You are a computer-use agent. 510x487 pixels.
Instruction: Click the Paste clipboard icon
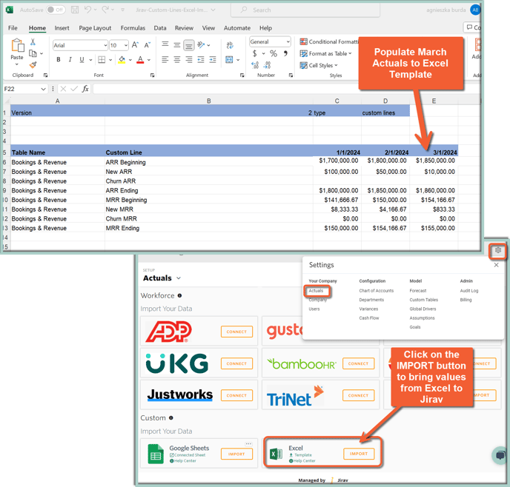(18, 45)
